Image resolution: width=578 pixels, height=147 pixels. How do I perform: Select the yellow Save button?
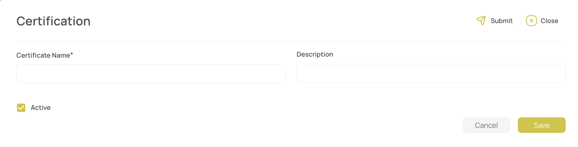[542, 125]
